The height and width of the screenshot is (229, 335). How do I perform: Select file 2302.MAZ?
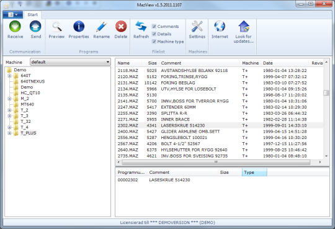coord(220,125)
